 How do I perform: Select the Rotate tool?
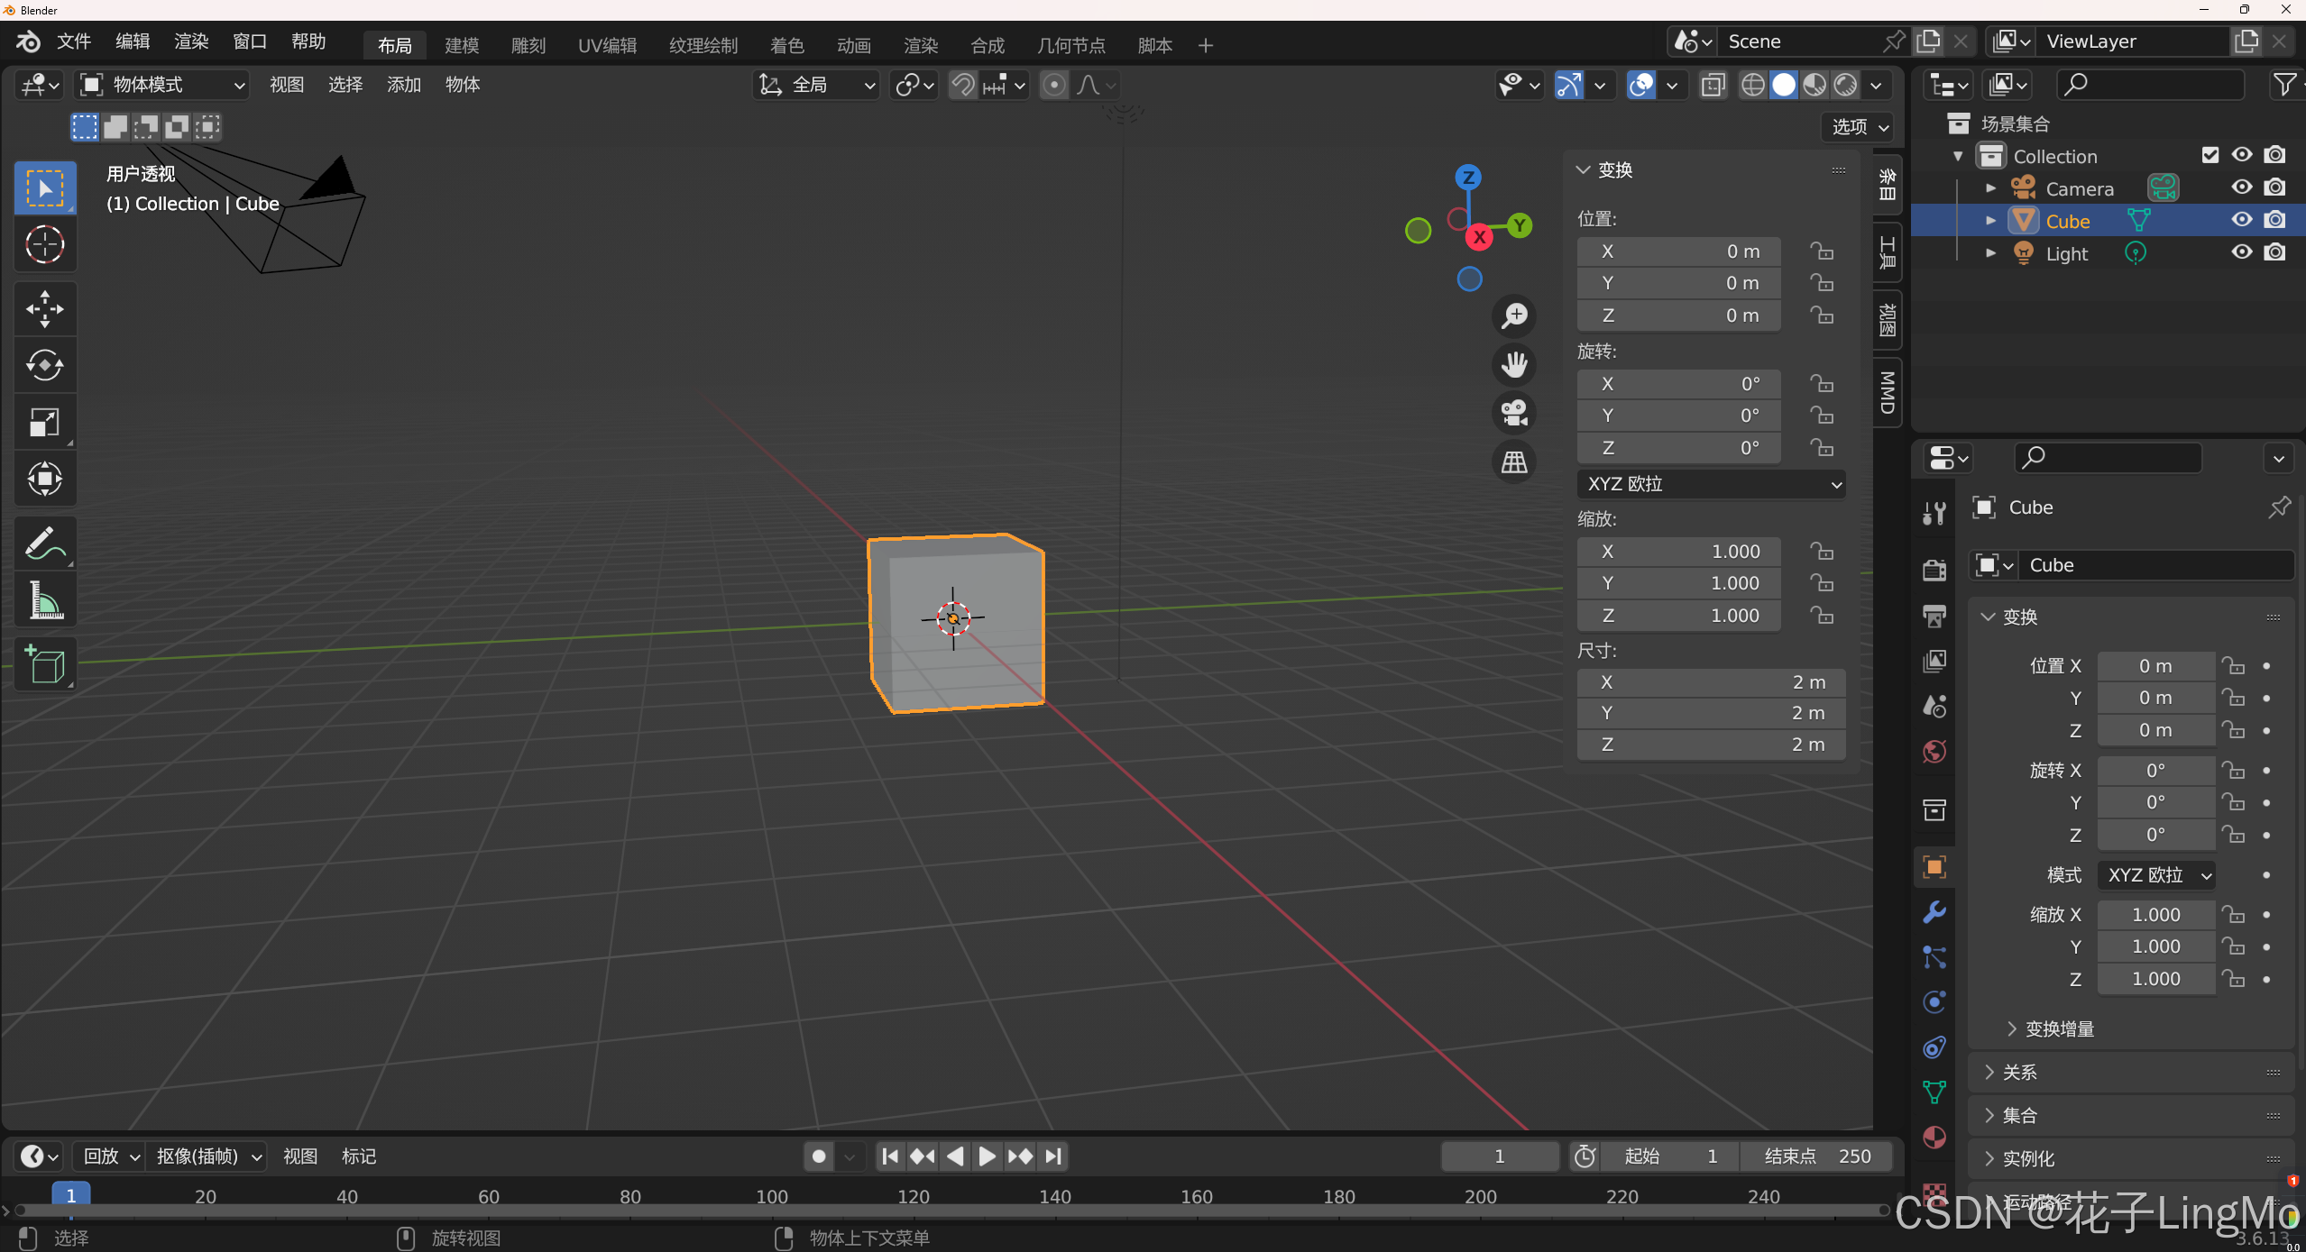click(x=44, y=365)
